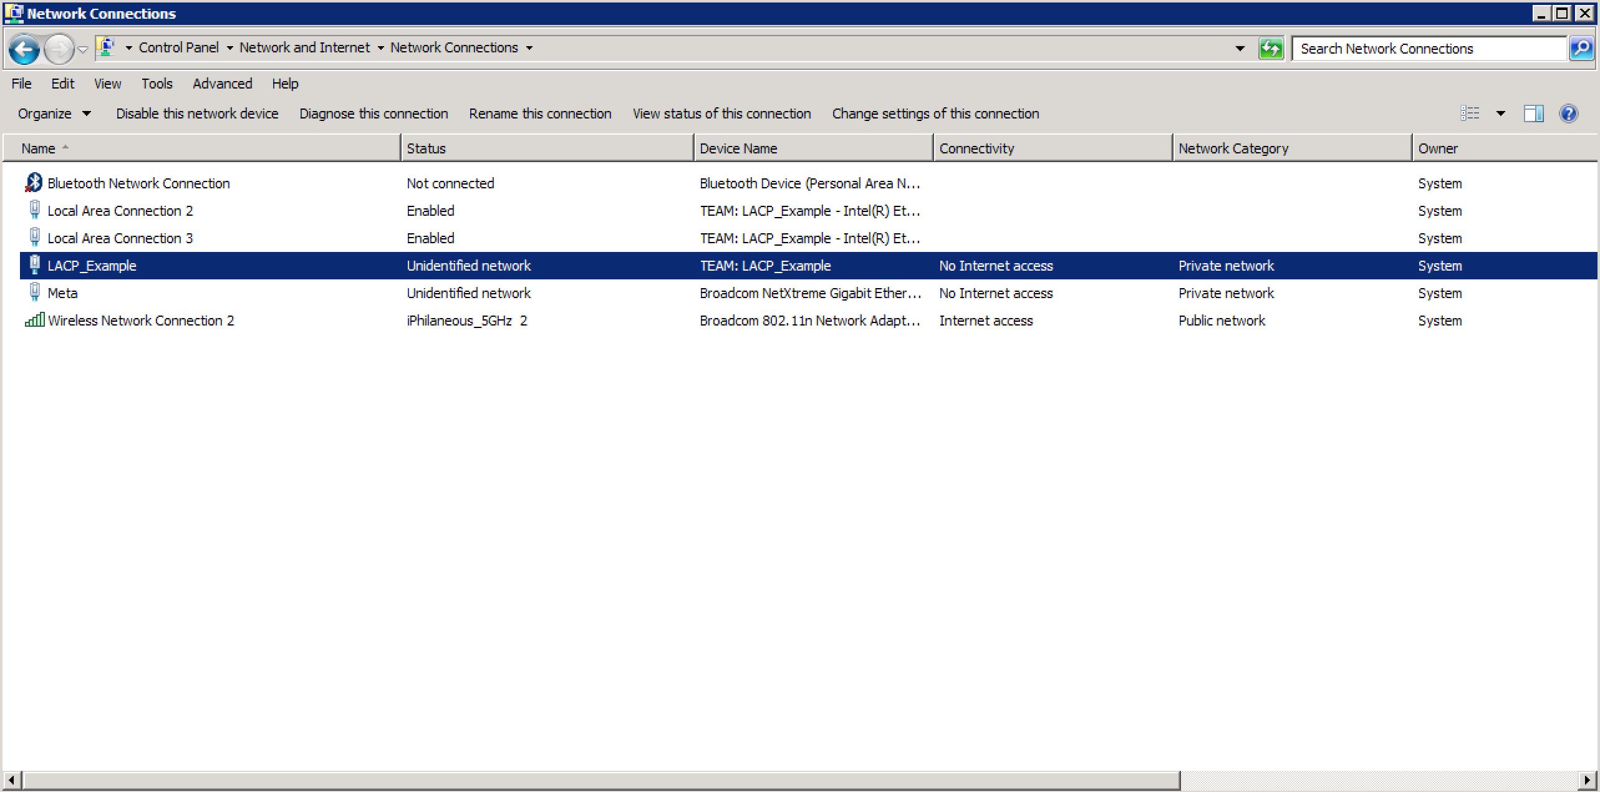Click the Back navigation arrow
This screenshot has width=1600, height=792.
pyautogui.click(x=24, y=49)
